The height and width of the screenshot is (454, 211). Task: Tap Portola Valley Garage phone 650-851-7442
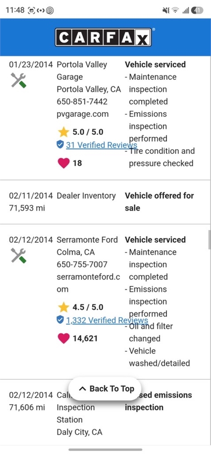(82, 102)
